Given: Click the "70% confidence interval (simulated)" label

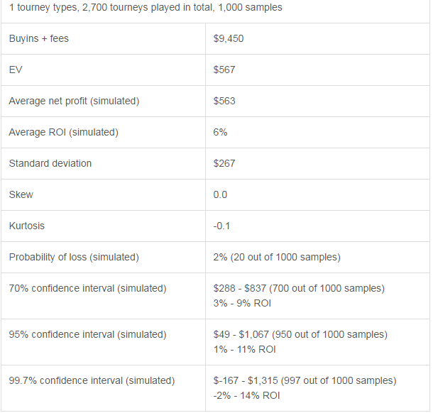Looking at the screenshot, I should 87,288.
